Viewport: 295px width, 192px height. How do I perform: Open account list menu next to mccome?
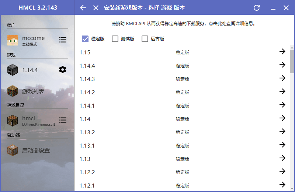(63, 40)
